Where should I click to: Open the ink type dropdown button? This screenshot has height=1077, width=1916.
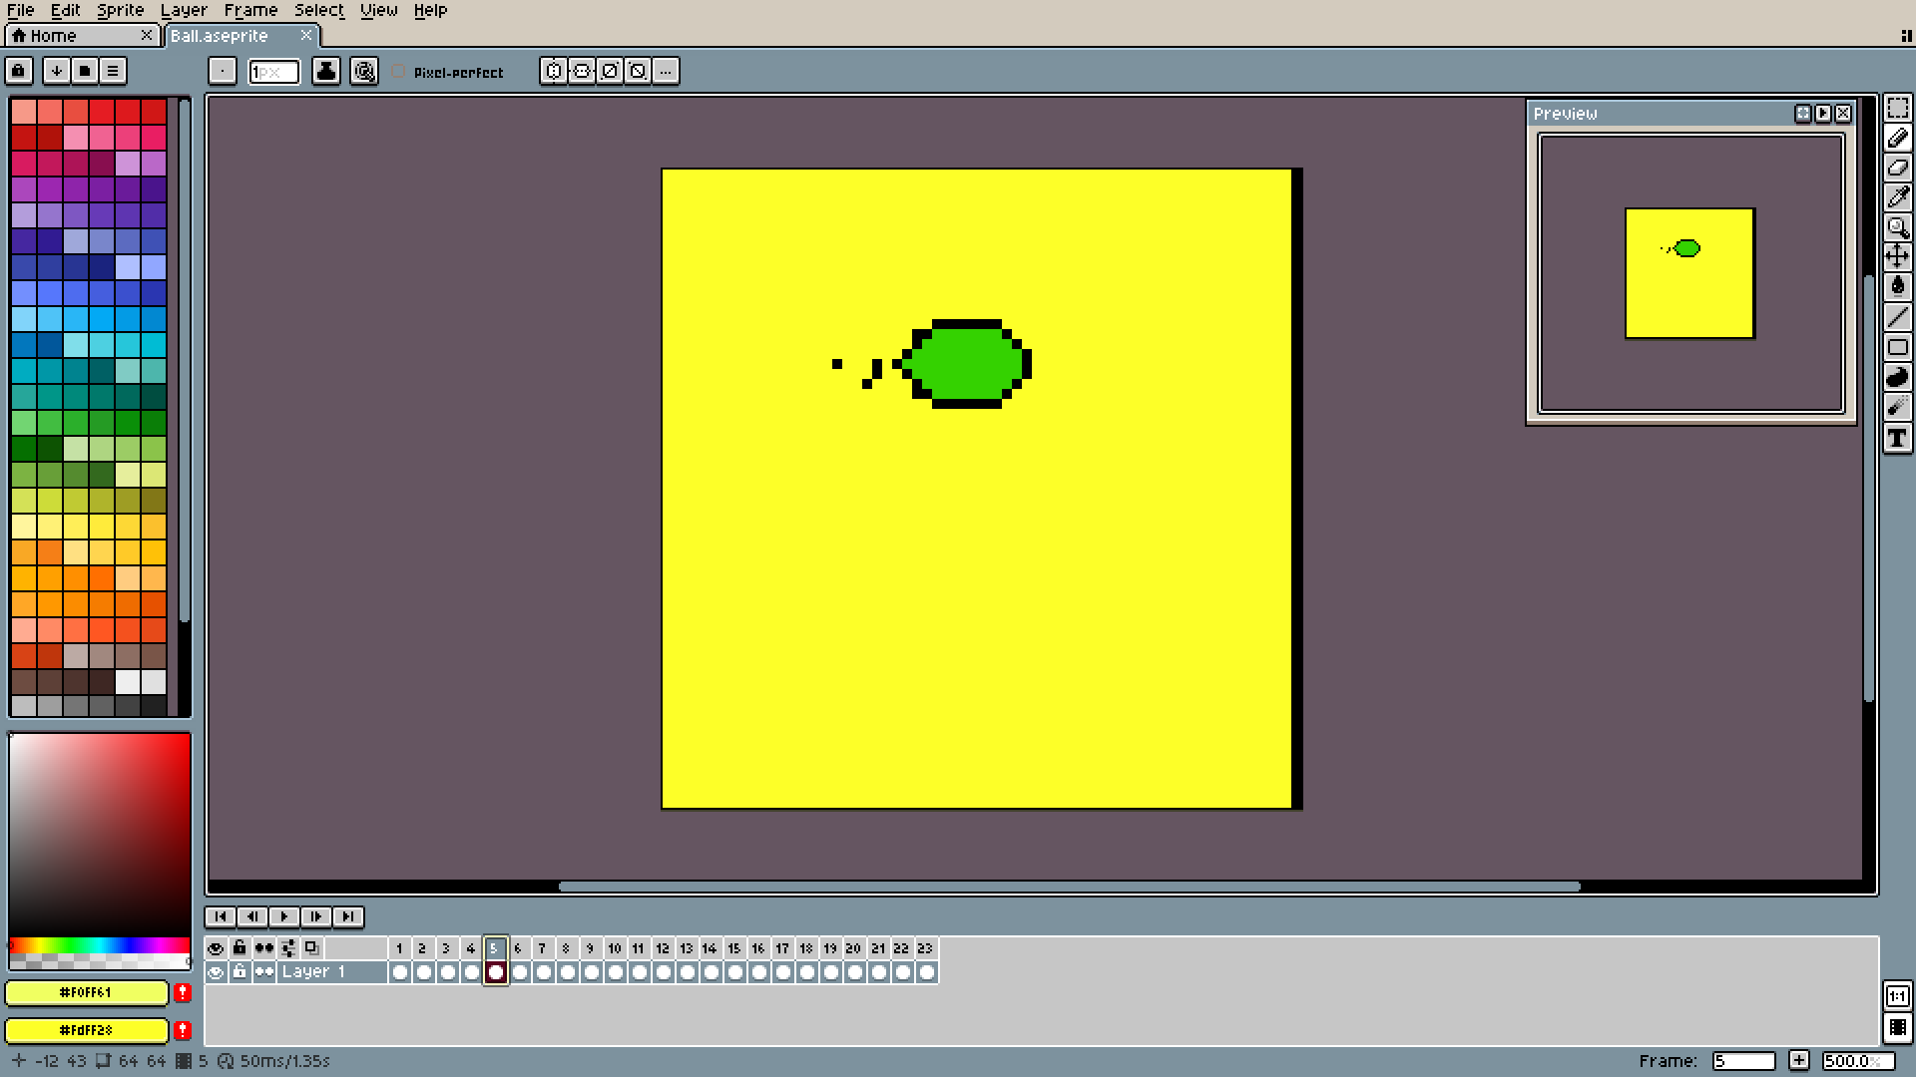tap(325, 71)
